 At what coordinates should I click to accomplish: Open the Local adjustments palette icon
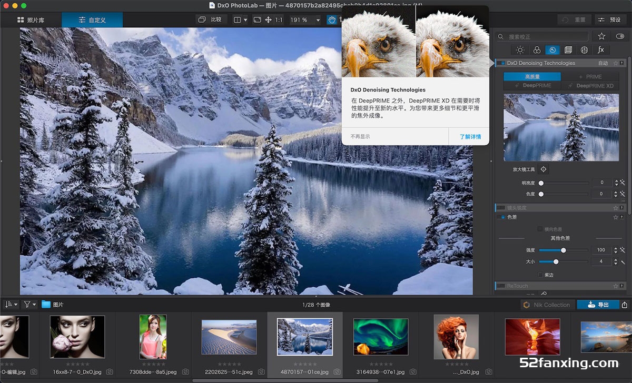click(x=585, y=50)
